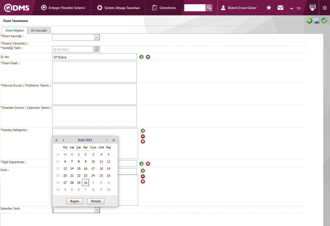Image resolution: width=330 pixels, height=226 pixels.
Task: Expand the Öneri Kaynağı dropdown
Action: (x=97, y=37)
